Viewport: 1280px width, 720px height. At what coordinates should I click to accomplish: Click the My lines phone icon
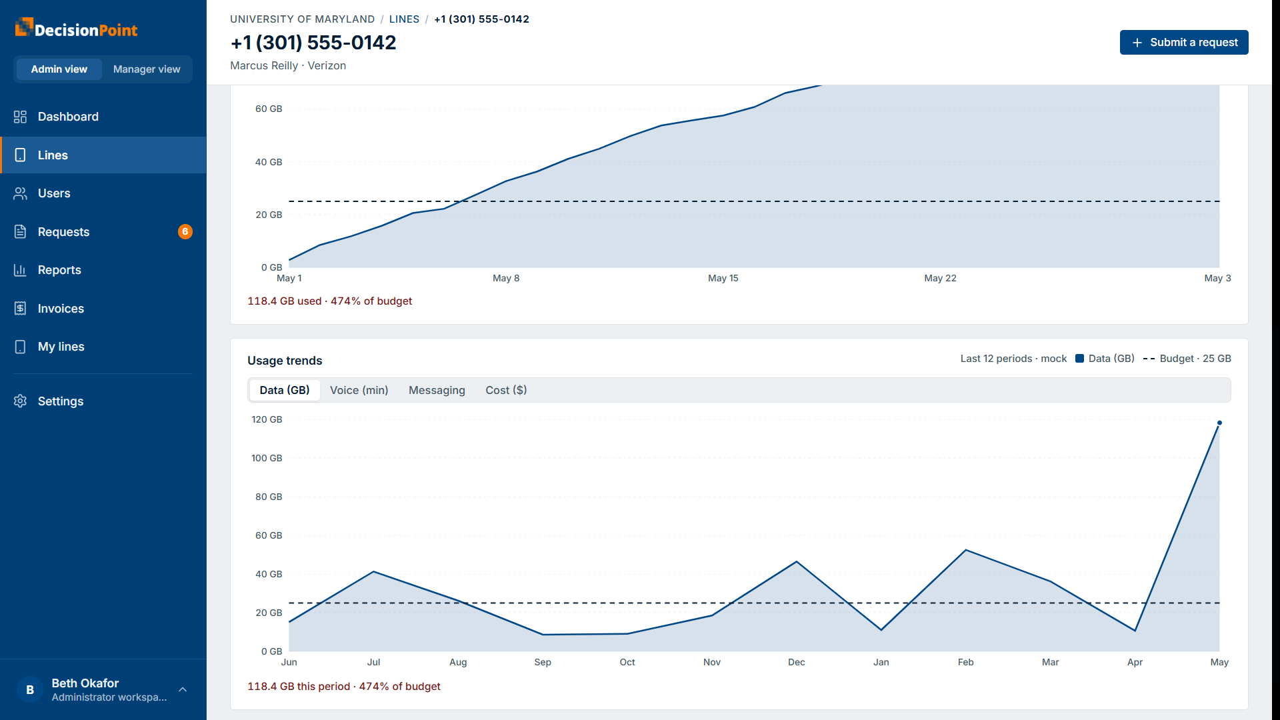[x=20, y=347]
